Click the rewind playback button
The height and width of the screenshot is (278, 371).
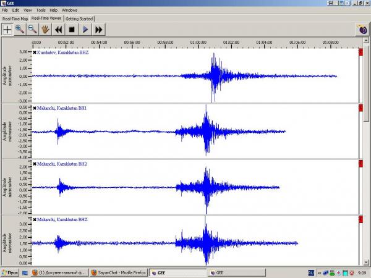59,30
